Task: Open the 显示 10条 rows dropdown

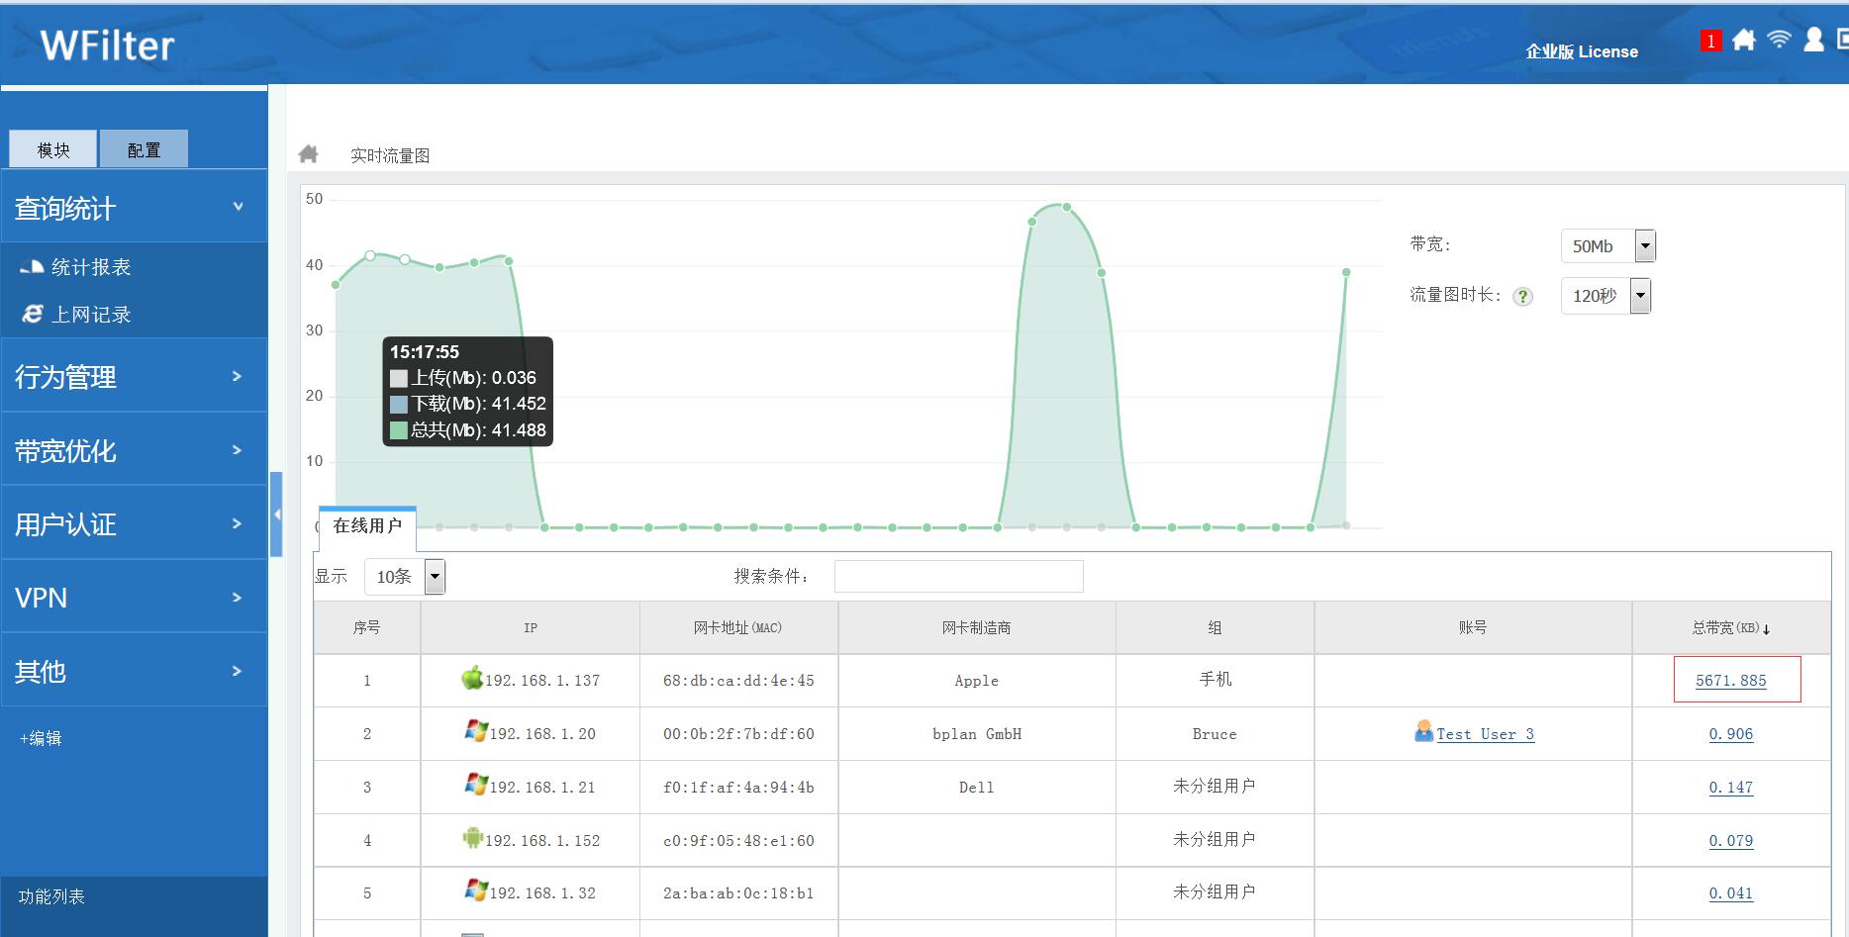Action: point(435,577)
